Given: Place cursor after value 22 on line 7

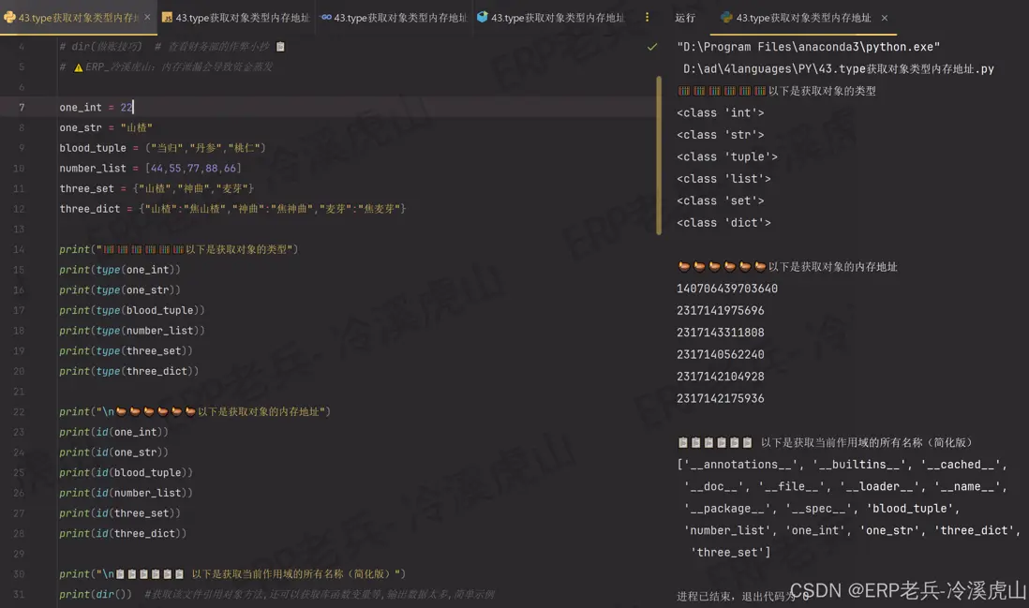Looking at the screenshot, I should [x=133, y=107].
